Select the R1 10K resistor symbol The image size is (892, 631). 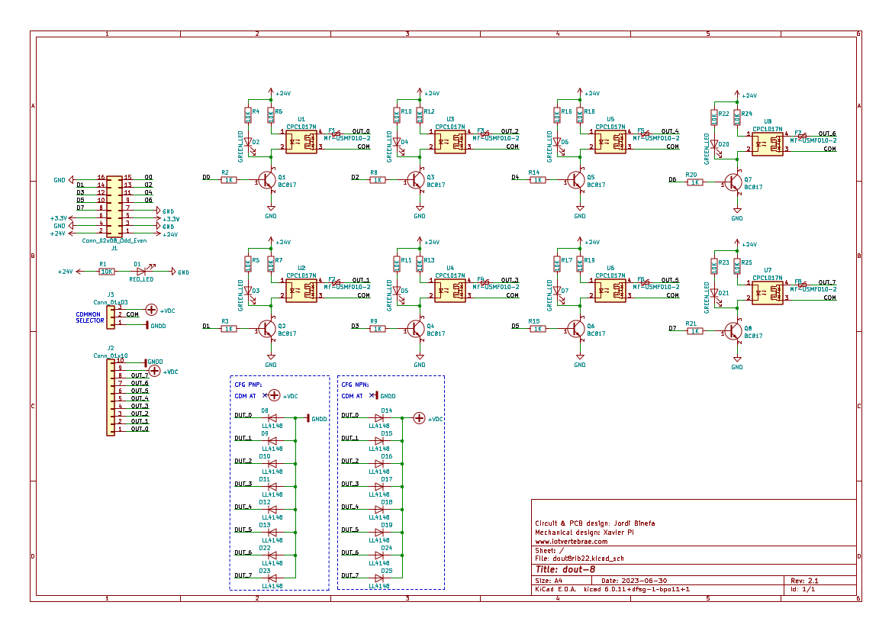pyautogui.click(x=106, y=272)
